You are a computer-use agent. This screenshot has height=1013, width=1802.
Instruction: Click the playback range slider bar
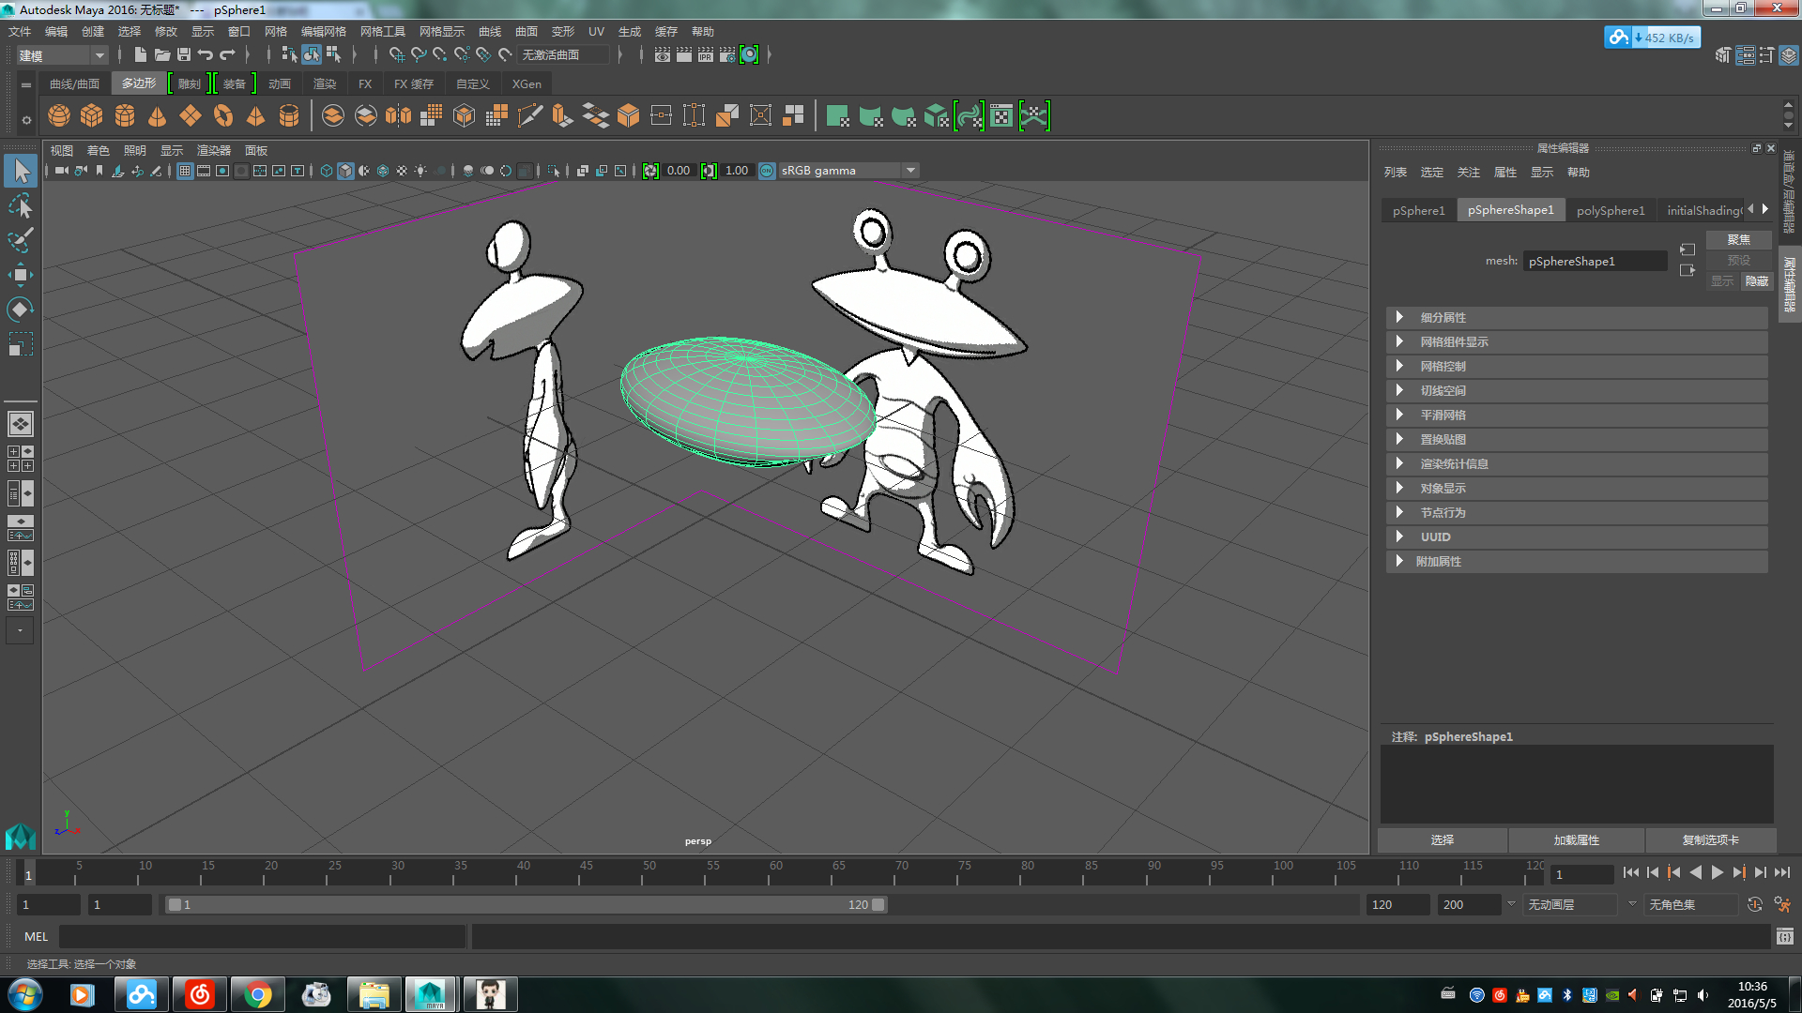pyautogui.click(x=526, y=904)
